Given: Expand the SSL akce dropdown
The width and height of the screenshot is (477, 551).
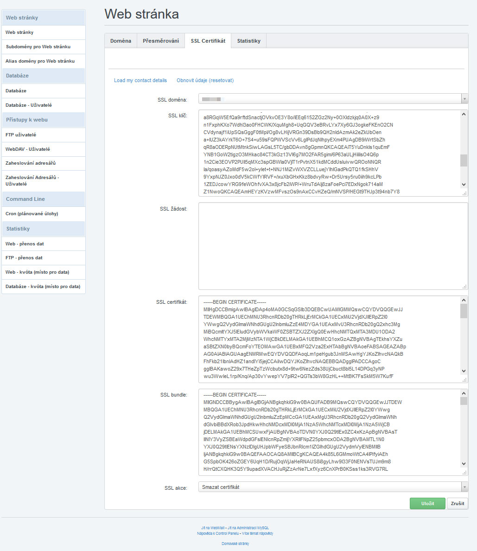Looking at the screenshot, I should click(333, 487).
